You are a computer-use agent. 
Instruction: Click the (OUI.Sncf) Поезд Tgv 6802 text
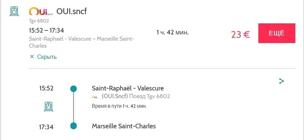[136, 96]
